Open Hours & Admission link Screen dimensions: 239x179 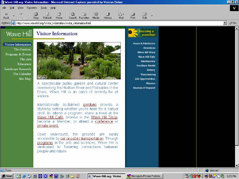(144, 43)
